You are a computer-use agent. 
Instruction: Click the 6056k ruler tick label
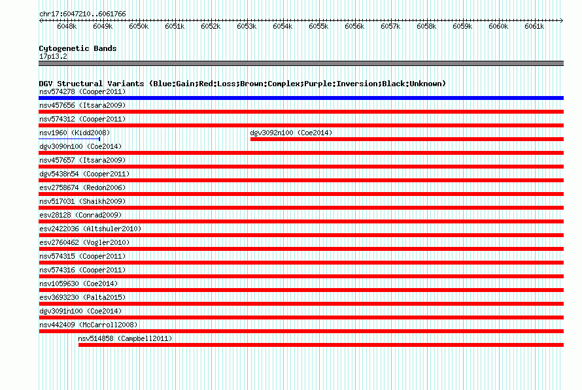[354, 26]
